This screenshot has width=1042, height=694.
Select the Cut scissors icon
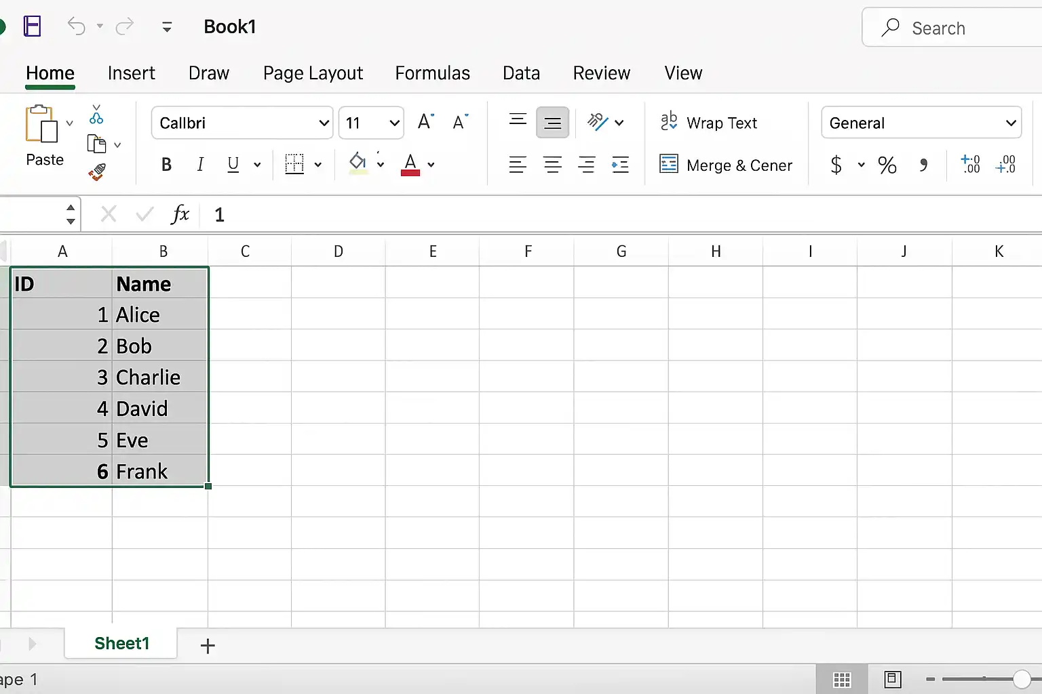pos(96,115)
